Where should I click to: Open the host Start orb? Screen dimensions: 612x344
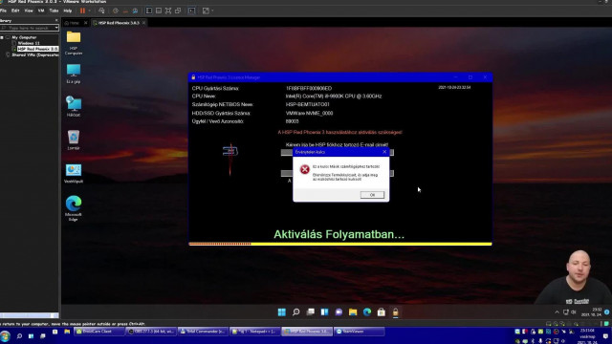pyautogui.click(x=5, y=335)
